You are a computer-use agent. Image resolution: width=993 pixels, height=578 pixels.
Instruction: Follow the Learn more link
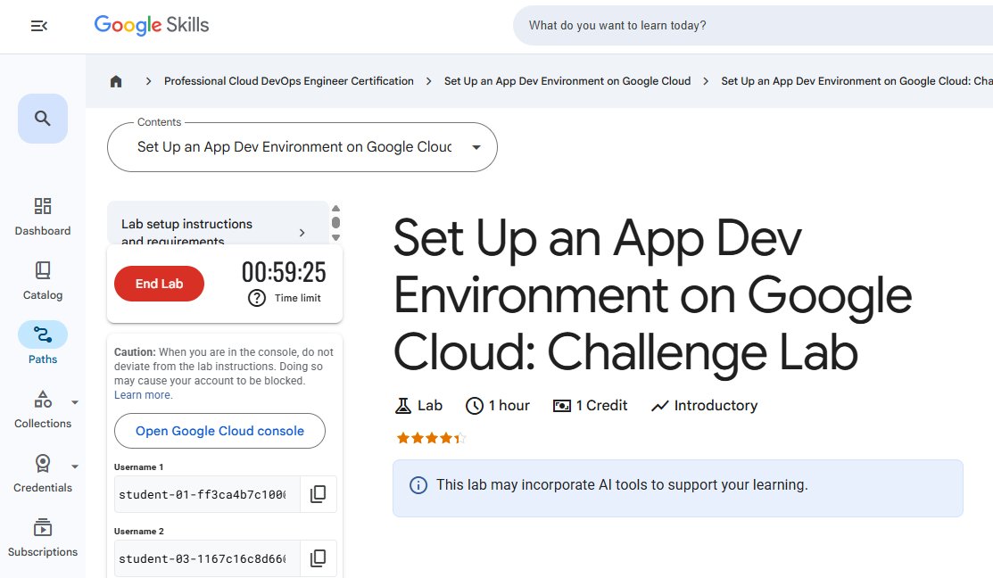[143, 395]
